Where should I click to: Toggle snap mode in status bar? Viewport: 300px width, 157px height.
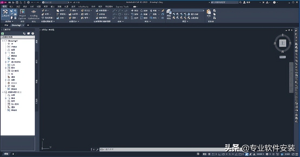[x=214, y=154]
